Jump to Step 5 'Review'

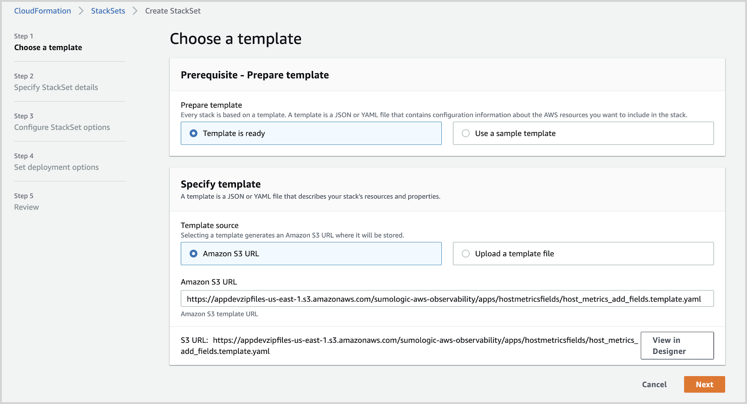(26, 207)
